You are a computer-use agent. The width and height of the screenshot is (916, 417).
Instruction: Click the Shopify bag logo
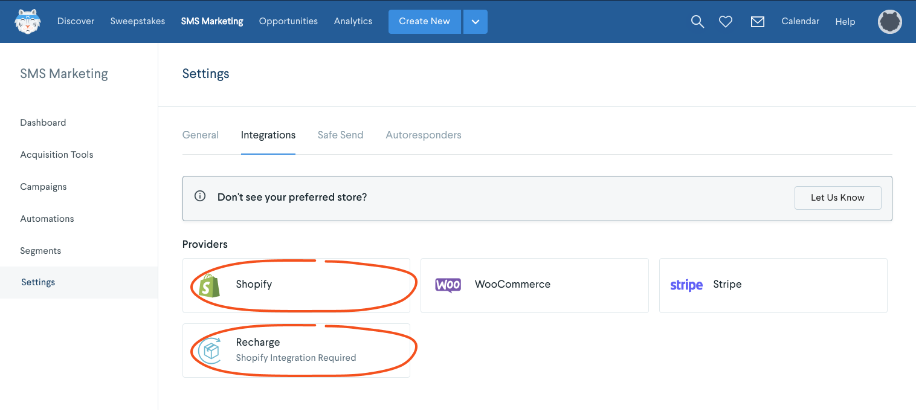point(209,285)
